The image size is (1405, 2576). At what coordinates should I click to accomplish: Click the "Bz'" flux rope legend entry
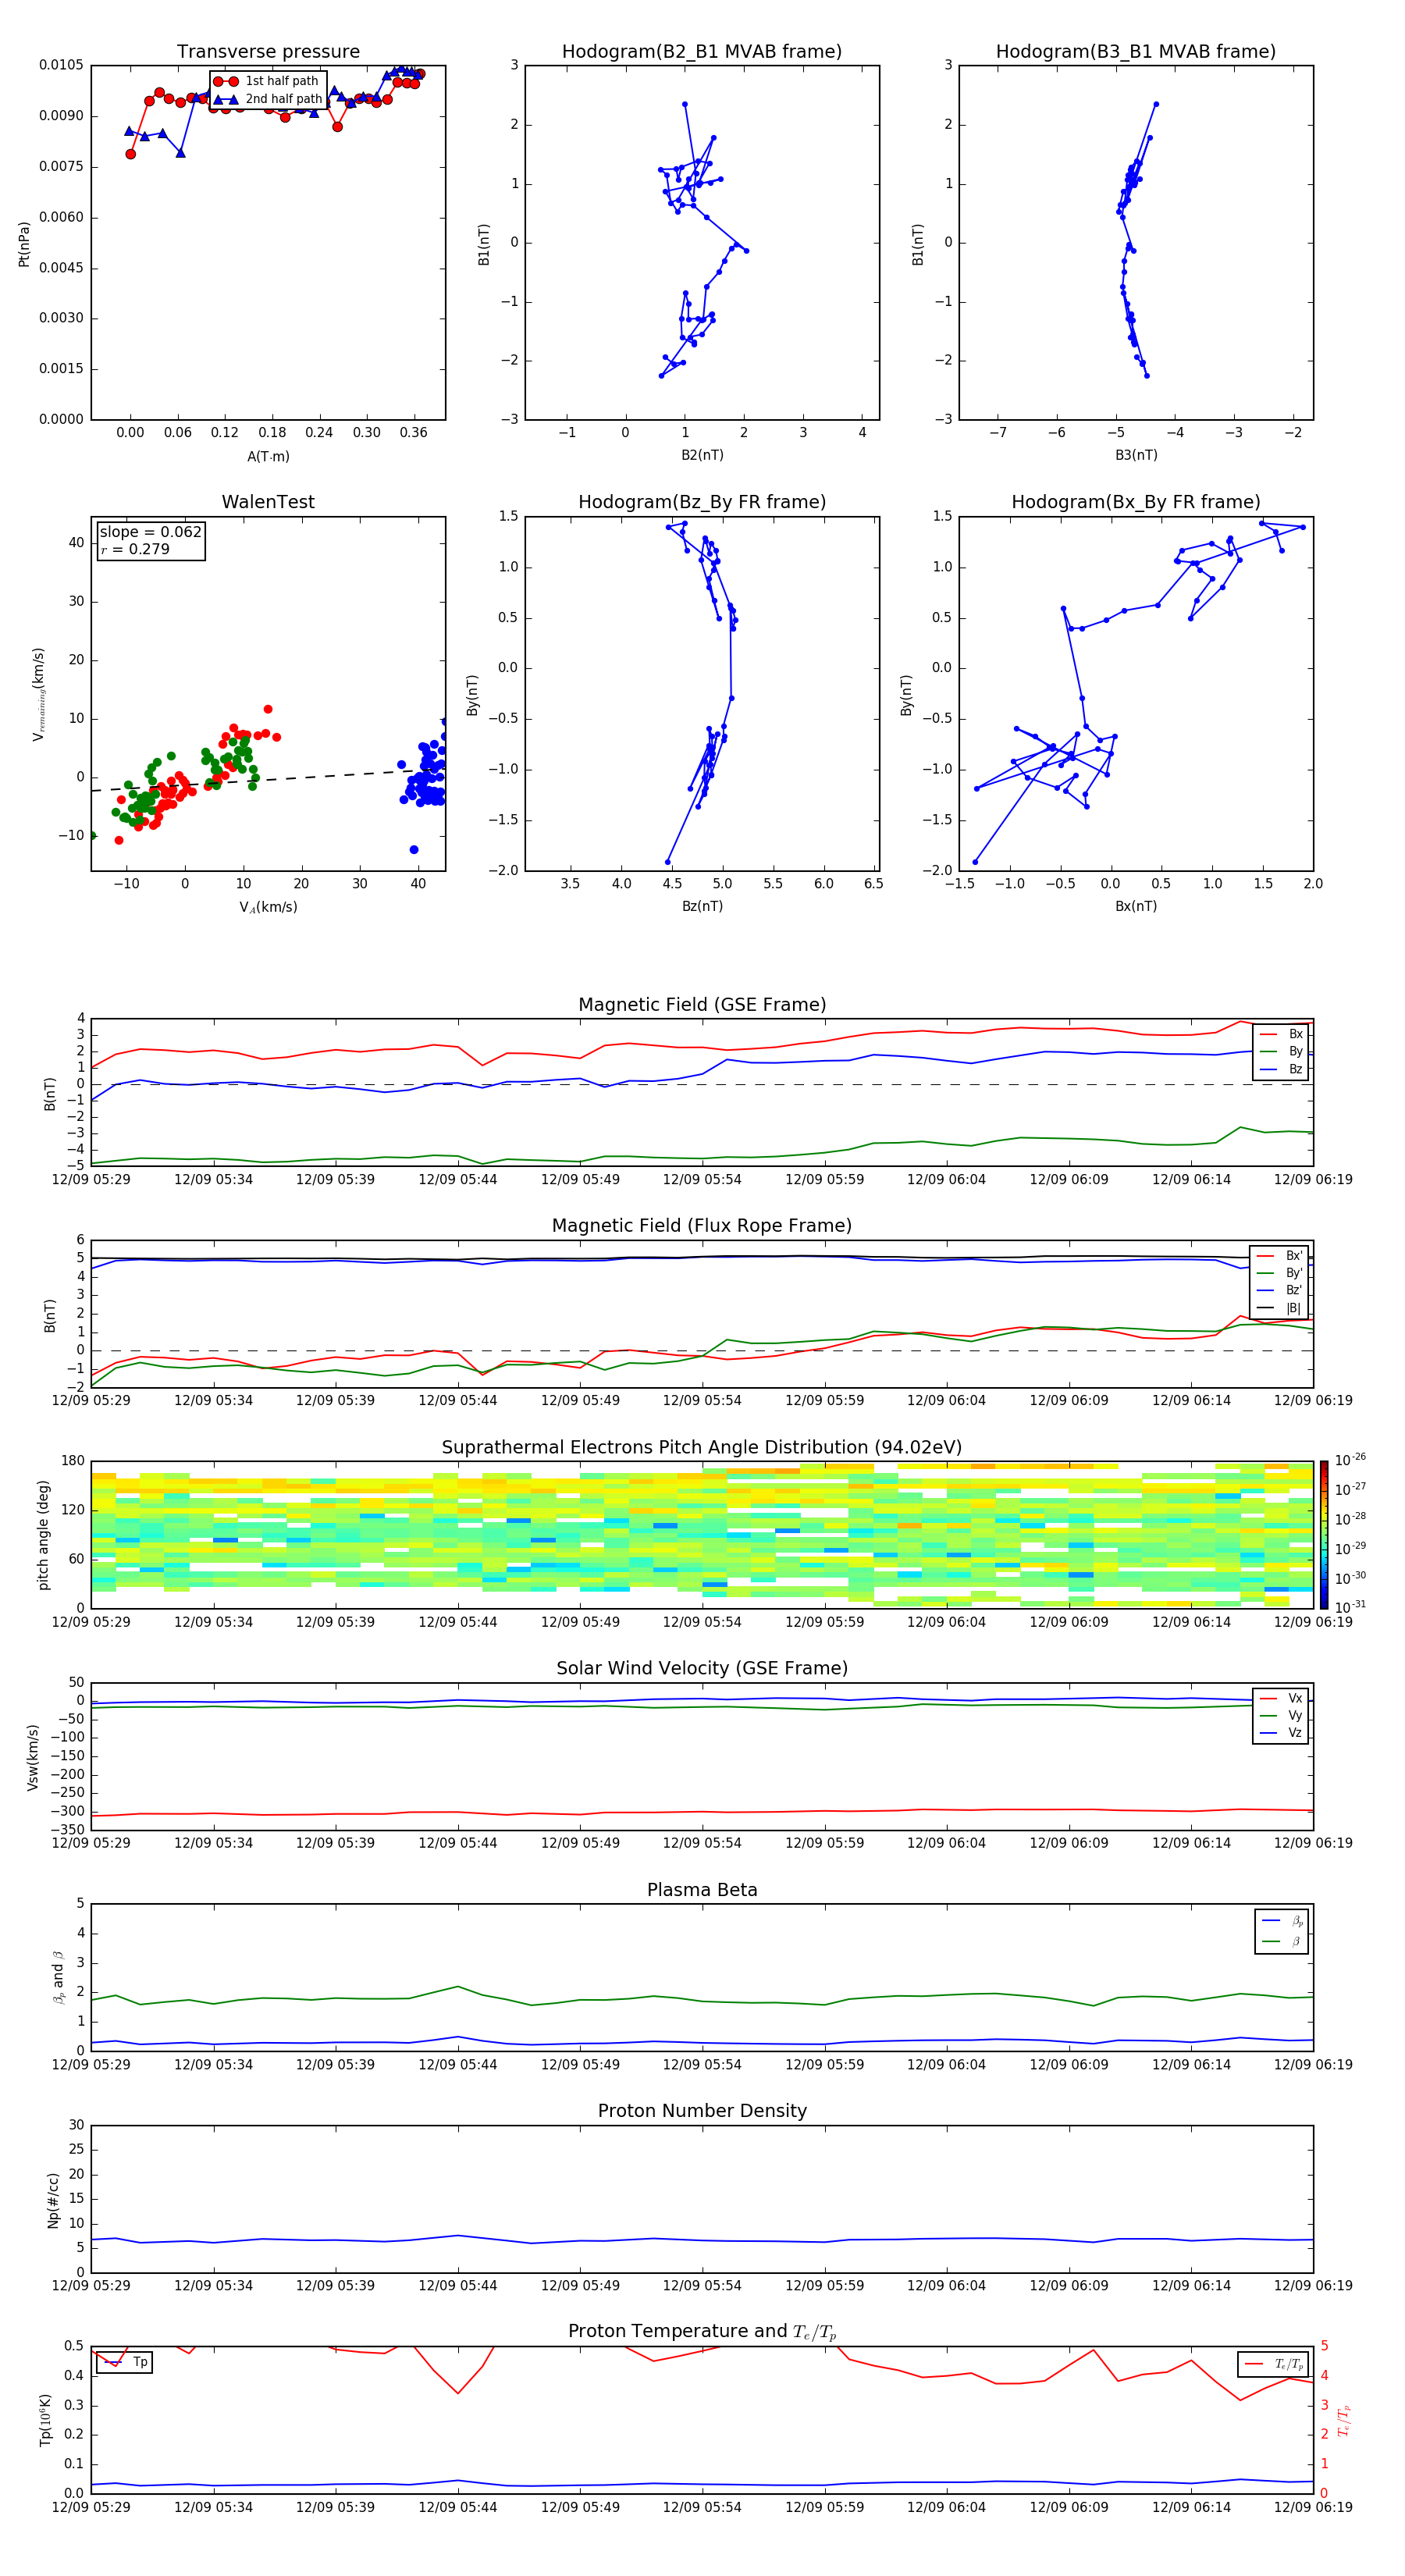(1279, 1291)
